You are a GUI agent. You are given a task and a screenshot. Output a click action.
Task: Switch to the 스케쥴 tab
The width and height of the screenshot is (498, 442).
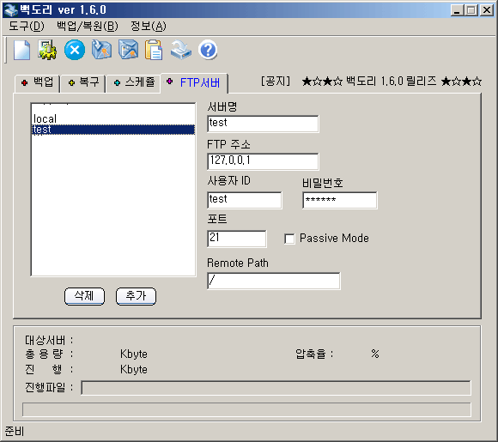133,82
